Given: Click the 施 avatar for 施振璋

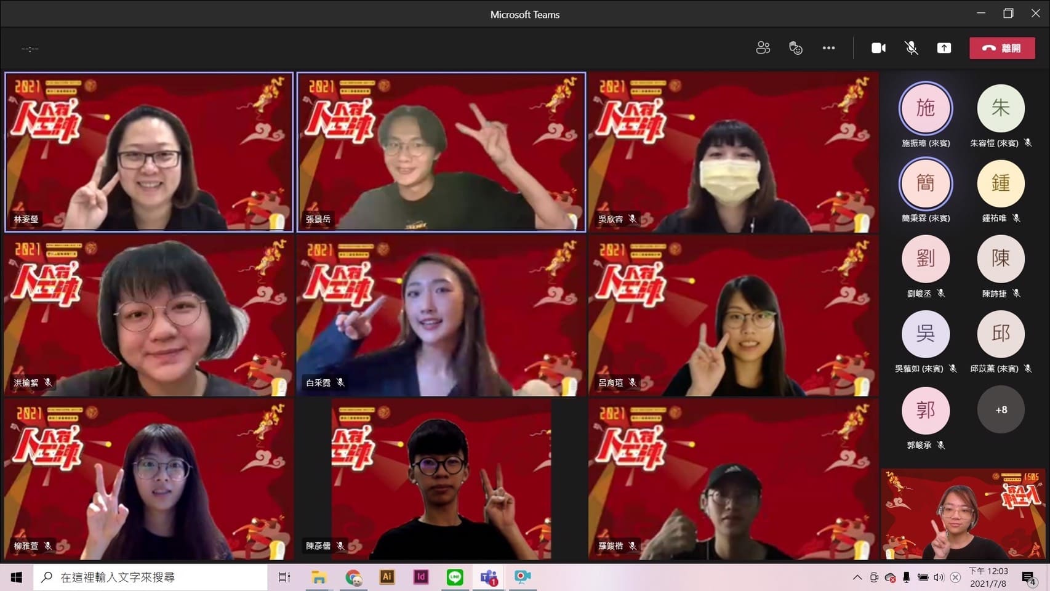Looking at the screenshot, I should click(x=926, y=108).
